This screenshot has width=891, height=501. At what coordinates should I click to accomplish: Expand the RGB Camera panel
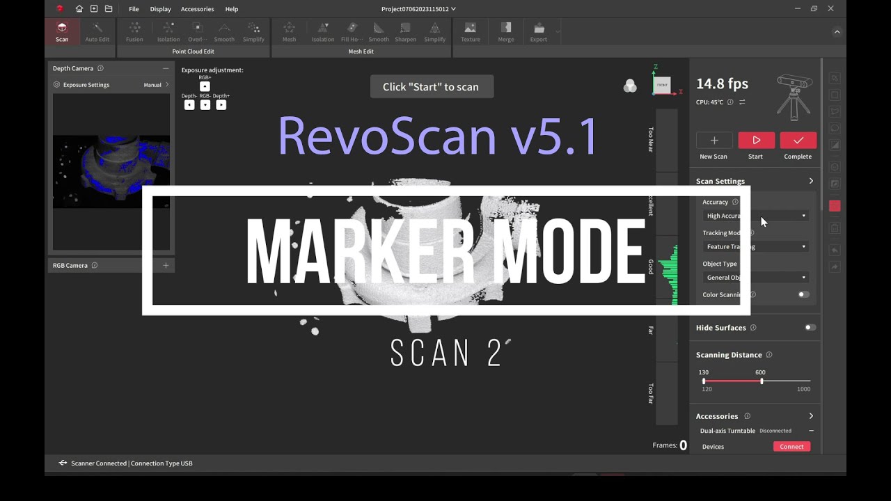(x=166, y=265)
